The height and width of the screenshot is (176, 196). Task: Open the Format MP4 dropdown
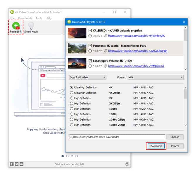(x=156, y=77)
